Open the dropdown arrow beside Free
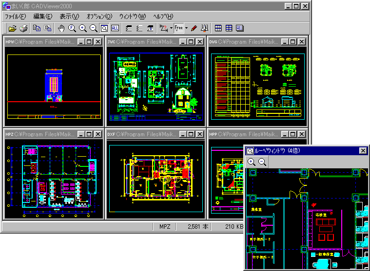 click(x=186, y=28)
